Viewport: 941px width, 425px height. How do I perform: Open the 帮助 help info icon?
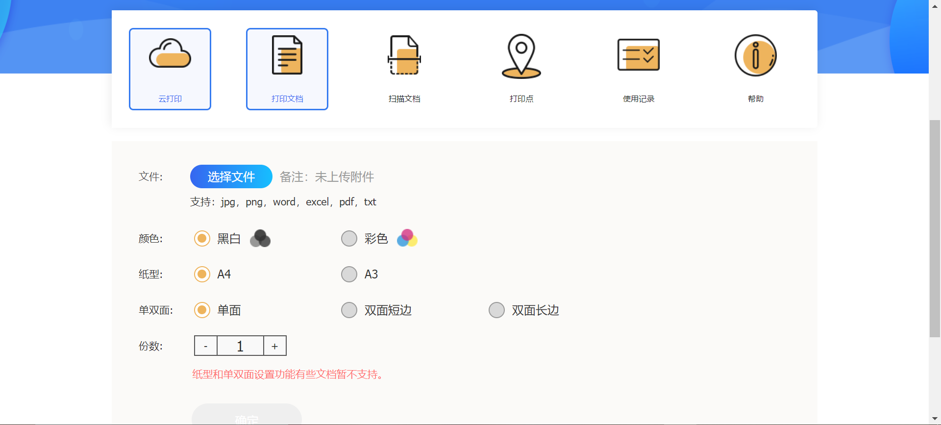pos(756,55)
